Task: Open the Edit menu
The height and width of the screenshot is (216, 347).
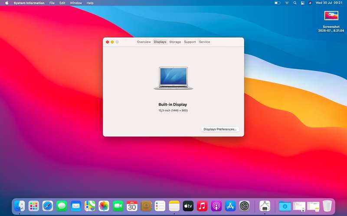Action: point(62,3)
